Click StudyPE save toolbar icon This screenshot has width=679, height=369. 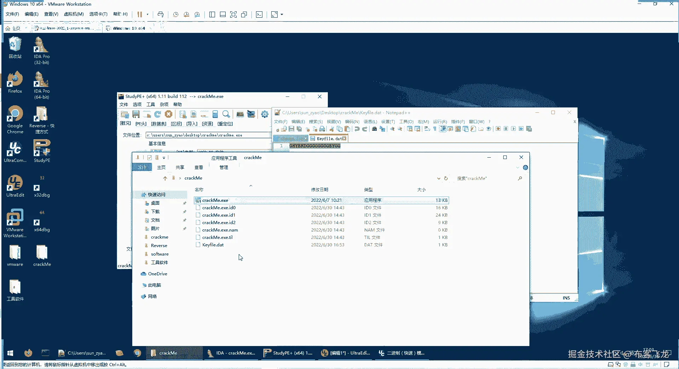tap(136, 114)
